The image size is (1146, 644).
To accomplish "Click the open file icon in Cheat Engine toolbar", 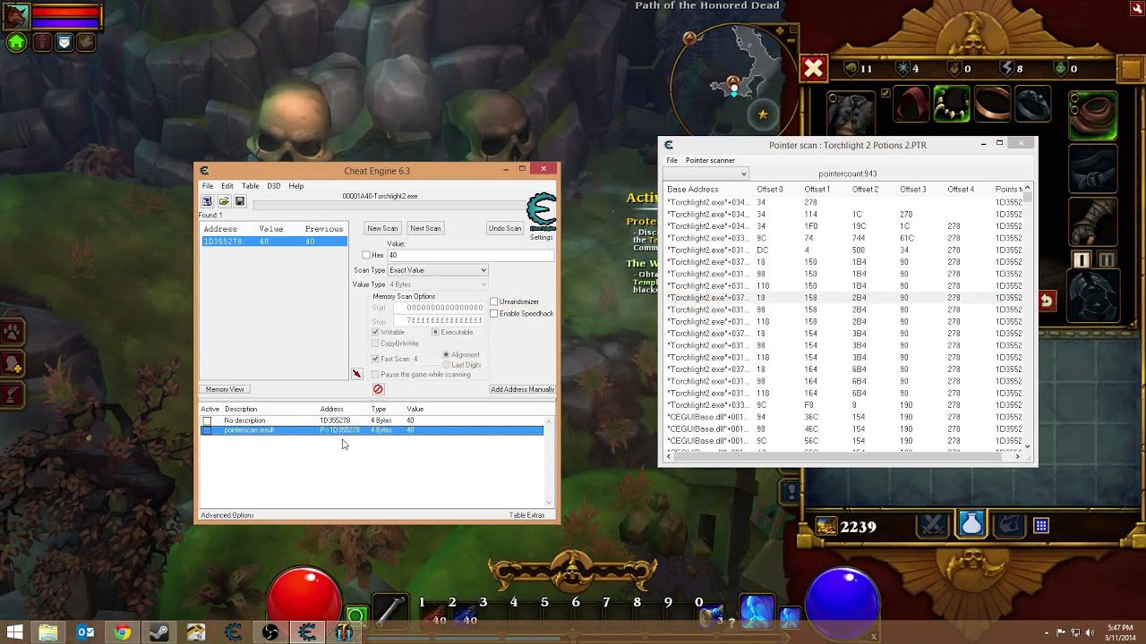I will [224, 201].
